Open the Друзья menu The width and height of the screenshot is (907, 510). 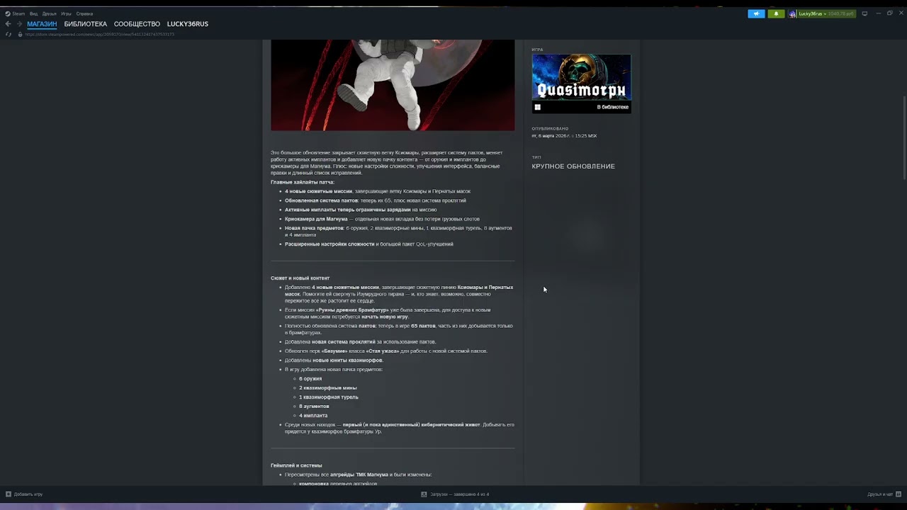[49, 13]
